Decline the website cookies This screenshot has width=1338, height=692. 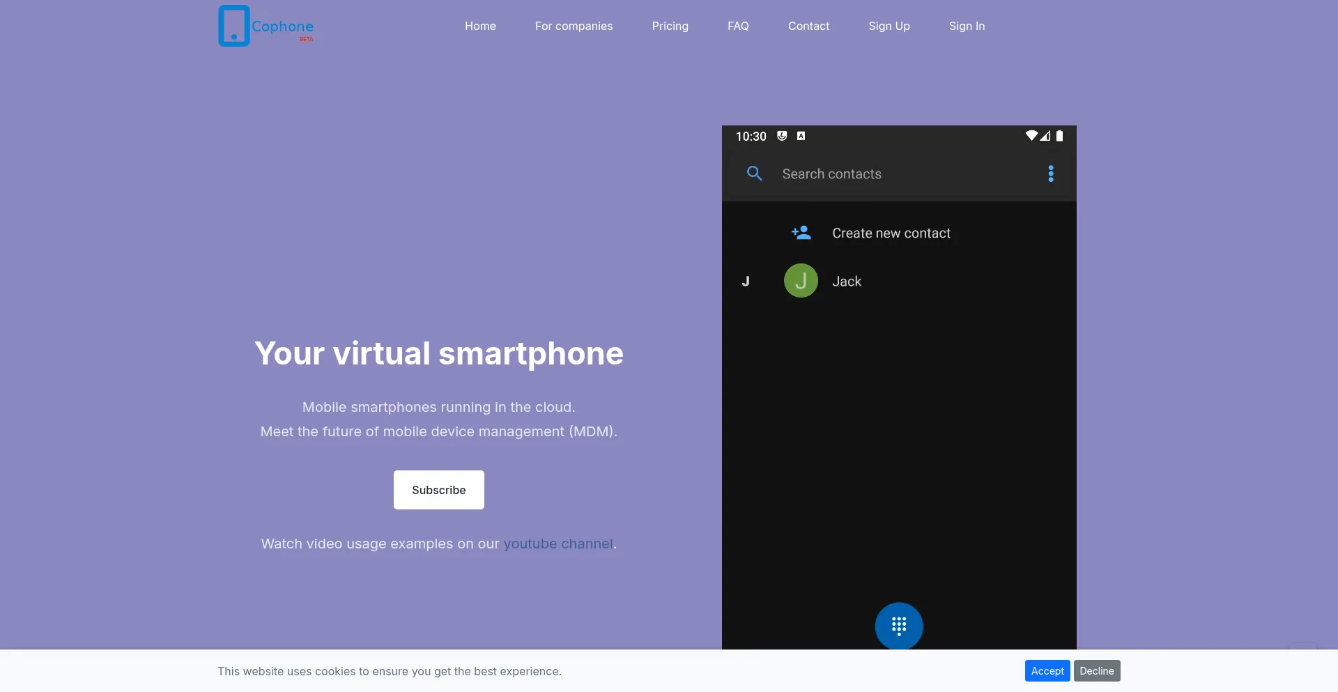[x=1096, y=671]
